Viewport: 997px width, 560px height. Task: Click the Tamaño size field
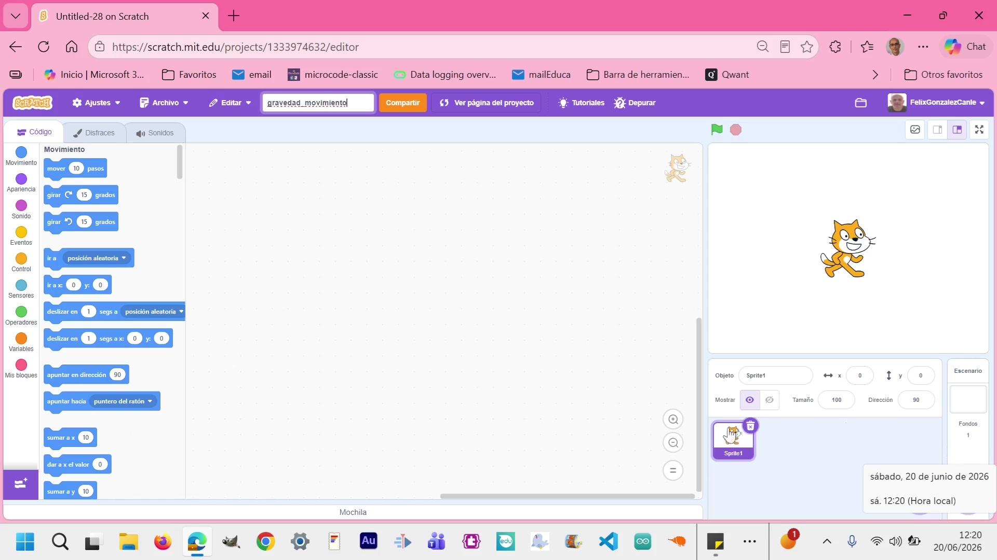pyautogui.click(x=837, y=400)
